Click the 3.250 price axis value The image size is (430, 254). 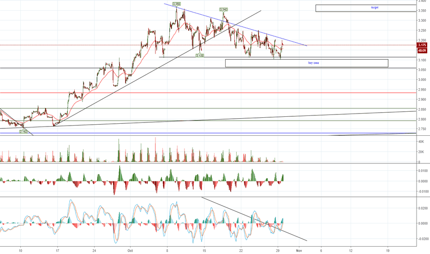tap(422, 30)
